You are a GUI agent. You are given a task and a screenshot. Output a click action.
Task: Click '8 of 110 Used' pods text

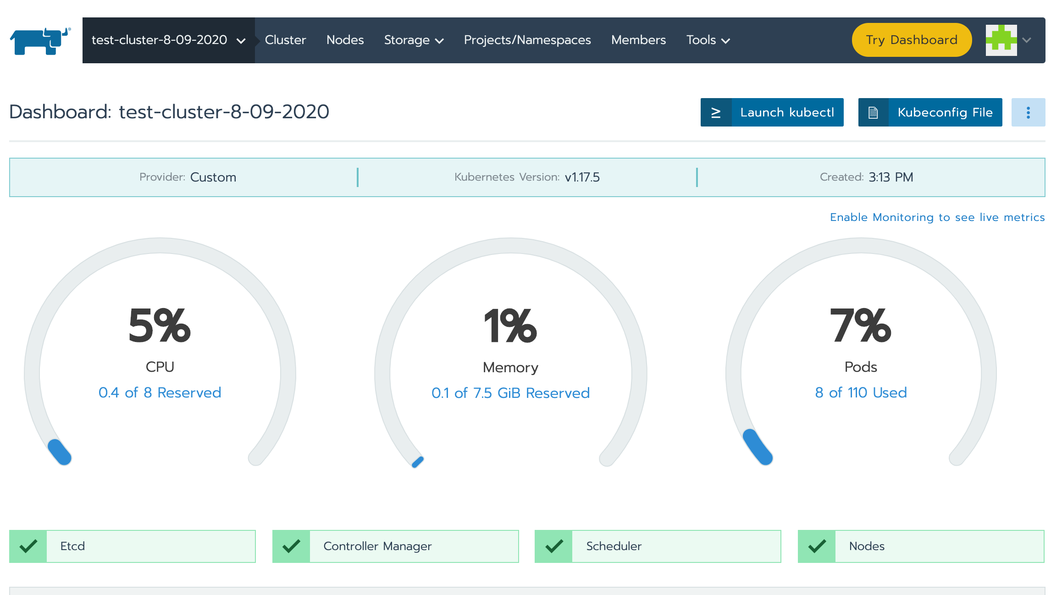tap(861, 393)
